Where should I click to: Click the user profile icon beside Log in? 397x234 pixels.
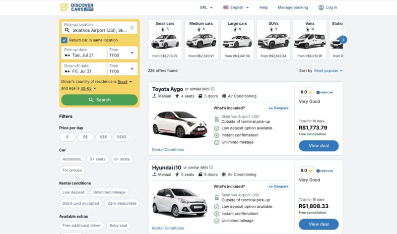click(321, 7)
